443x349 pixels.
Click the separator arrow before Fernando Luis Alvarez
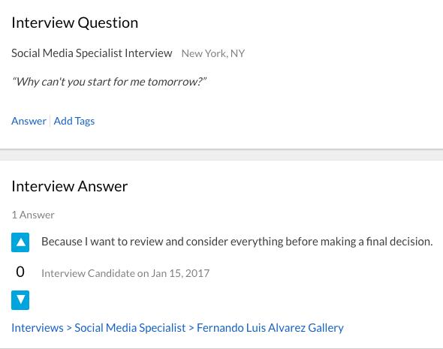coord(191,328)
